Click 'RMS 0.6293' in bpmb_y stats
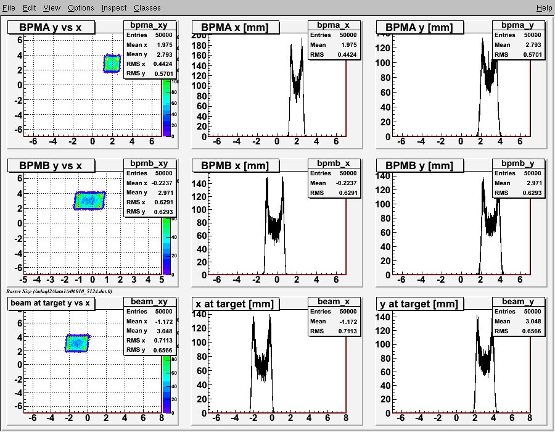The width and height of the screenshot is (555, 432). pos(518,193)
